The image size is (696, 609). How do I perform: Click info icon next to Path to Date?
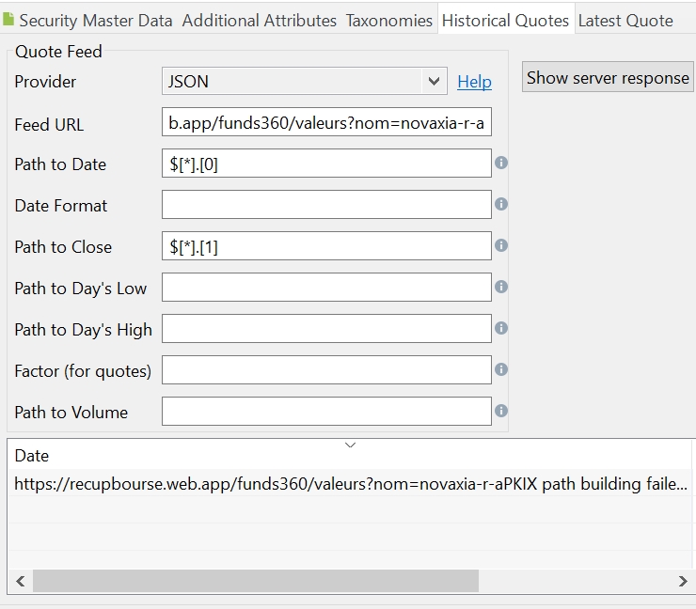(501, 163)
